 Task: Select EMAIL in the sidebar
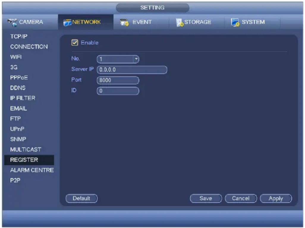point(18,109)
